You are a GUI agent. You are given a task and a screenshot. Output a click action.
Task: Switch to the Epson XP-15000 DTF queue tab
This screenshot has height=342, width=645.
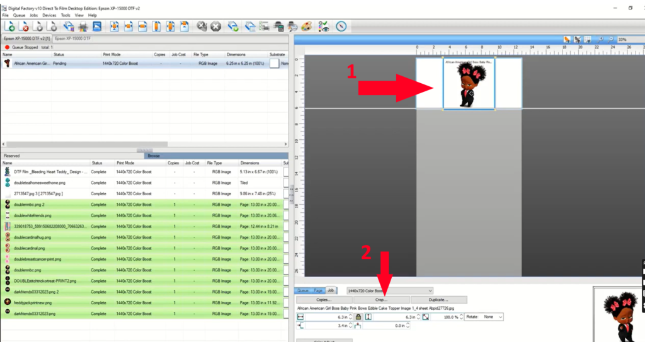pyautogui.click(x=73, y=38)
